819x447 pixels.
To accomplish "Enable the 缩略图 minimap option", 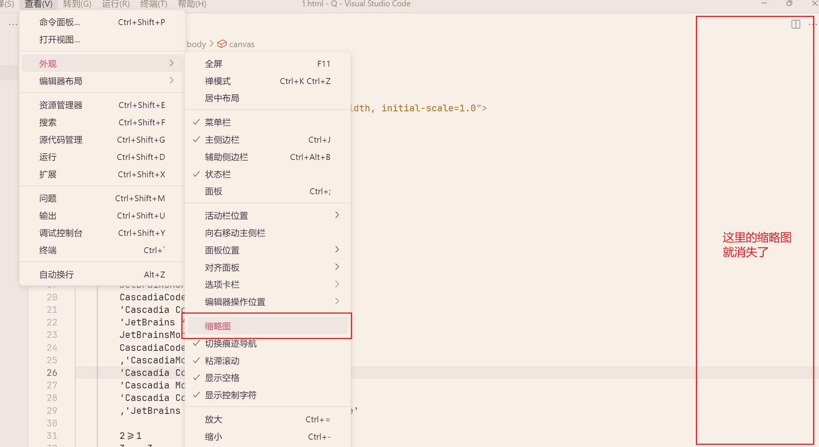I will click(217, 326).
